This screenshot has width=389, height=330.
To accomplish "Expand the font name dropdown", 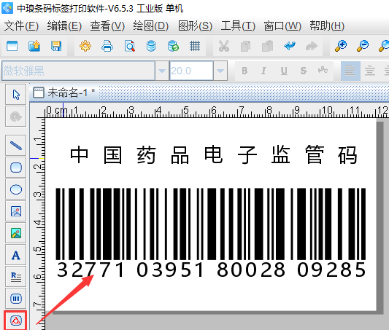I will tap(162, 71).
